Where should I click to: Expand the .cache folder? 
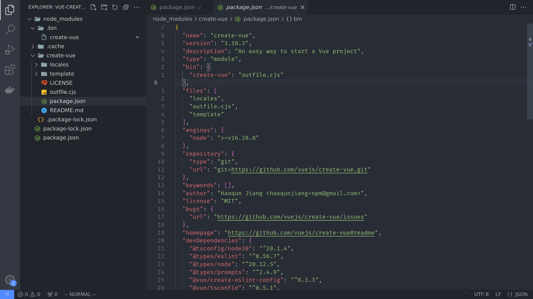pos(33,46)
